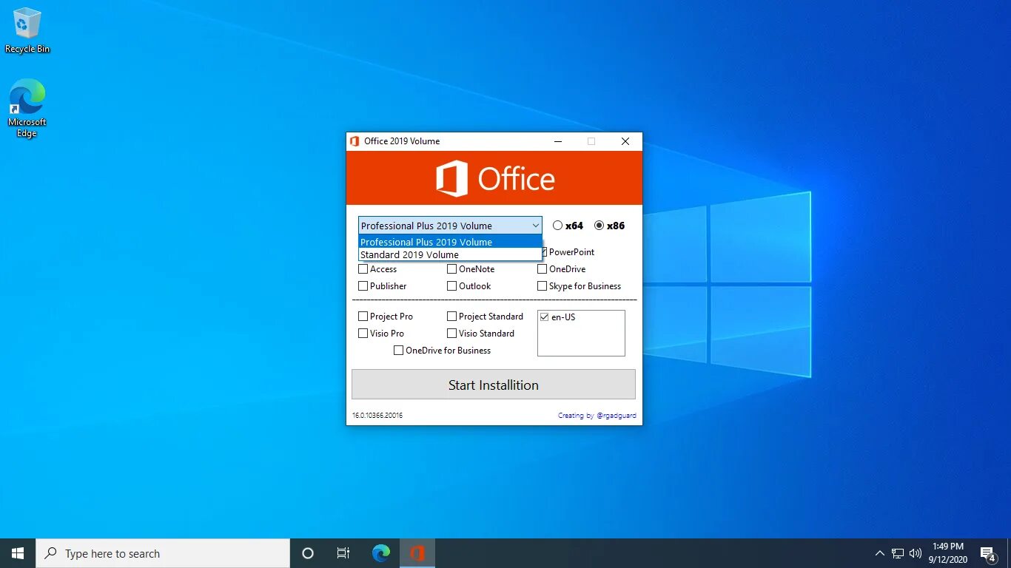Check the Outlook option
The height and width of the screenshot is (568, 1011).
click(451, 286)
